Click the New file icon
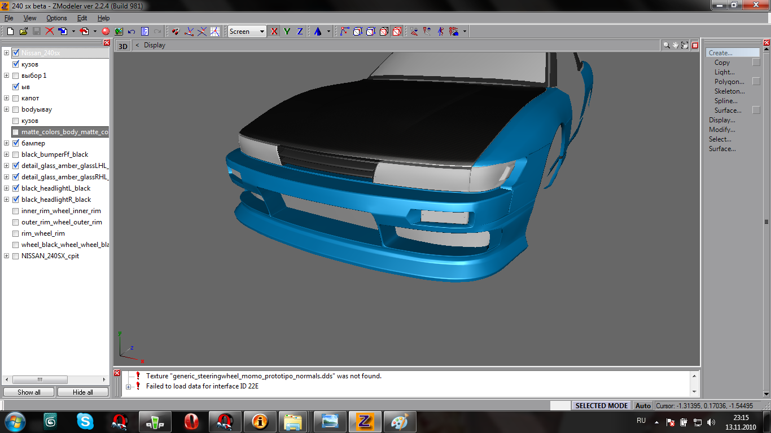 [10, 32]
